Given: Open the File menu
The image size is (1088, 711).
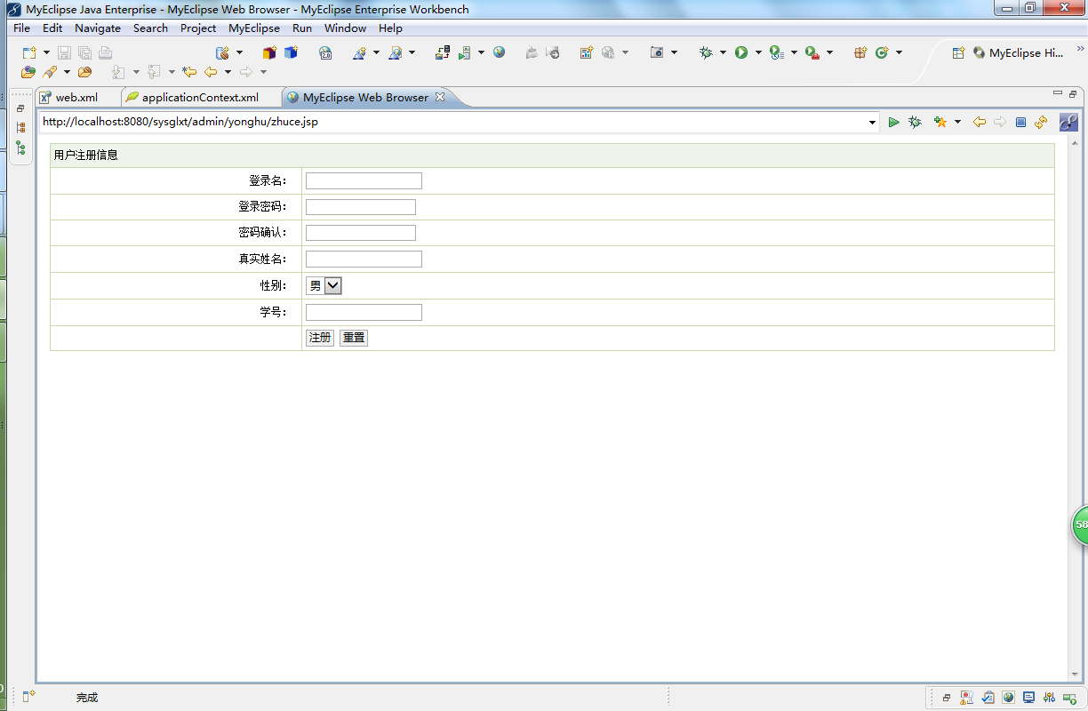Looking at the screenshot, I should pyautogui.click(x=22, y=28).
